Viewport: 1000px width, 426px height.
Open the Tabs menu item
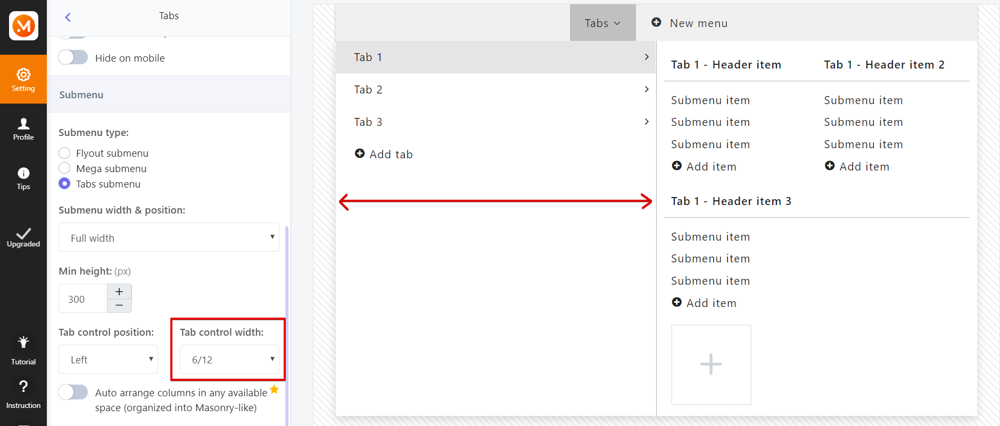pos(602,23)
